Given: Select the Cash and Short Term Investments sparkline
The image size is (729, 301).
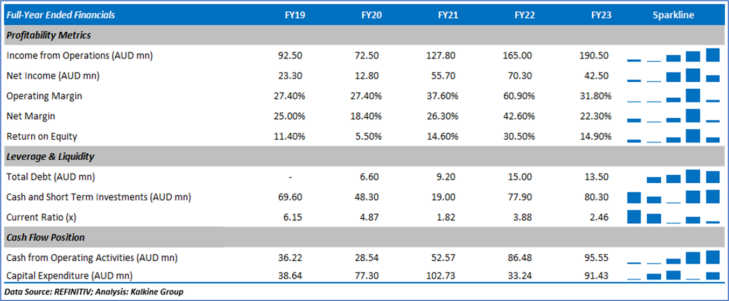Looking at the screenshot, I should tap(674, 197).
